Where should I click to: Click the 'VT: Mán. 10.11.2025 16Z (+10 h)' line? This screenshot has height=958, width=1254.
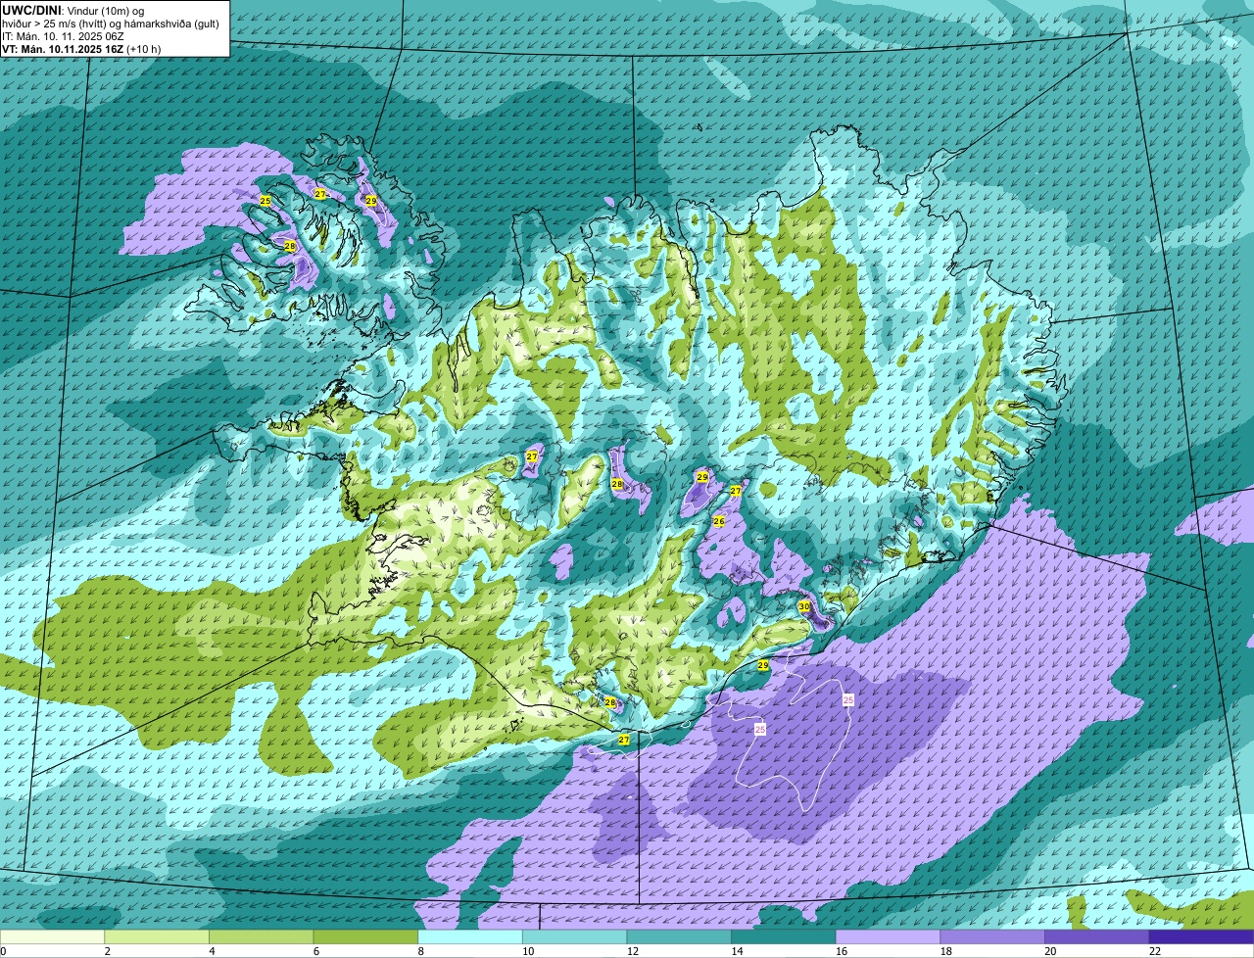(x=81, y=49)
